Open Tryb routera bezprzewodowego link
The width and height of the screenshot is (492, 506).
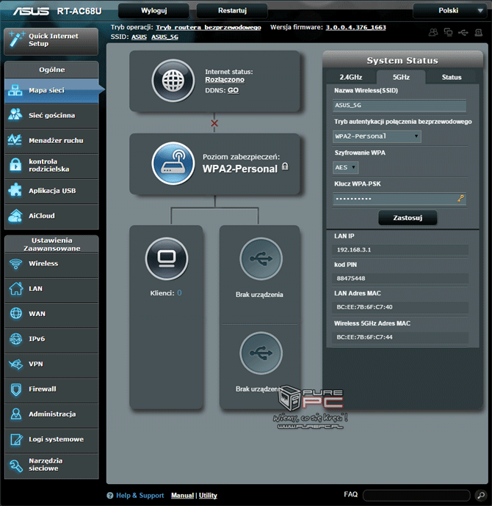[x=209, y=27]
